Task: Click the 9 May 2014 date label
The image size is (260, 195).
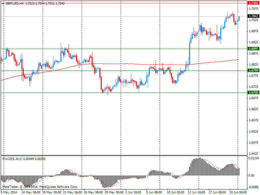Action: tap(9, 192)
